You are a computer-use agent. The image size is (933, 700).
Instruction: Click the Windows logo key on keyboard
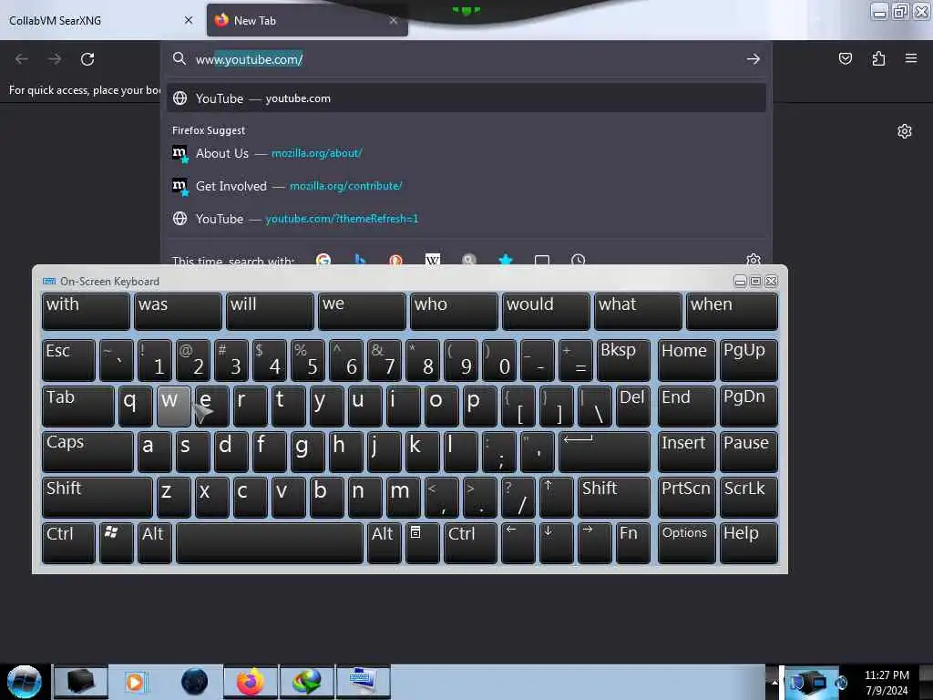tap(116, 542)
